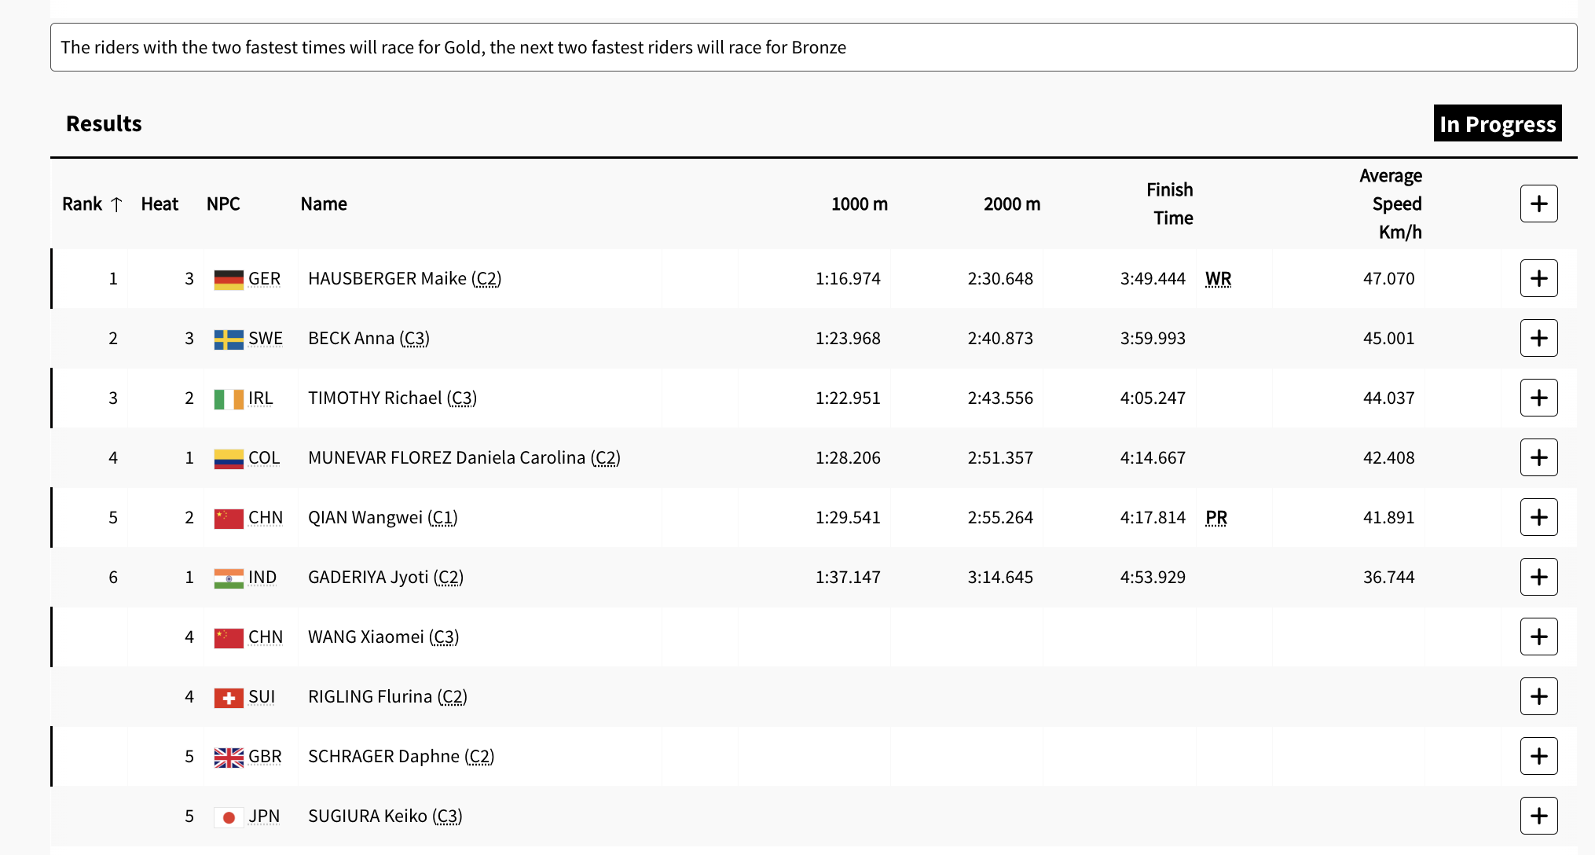
Task: Click the GER NPC abbreviation
Action: [264, 279]
